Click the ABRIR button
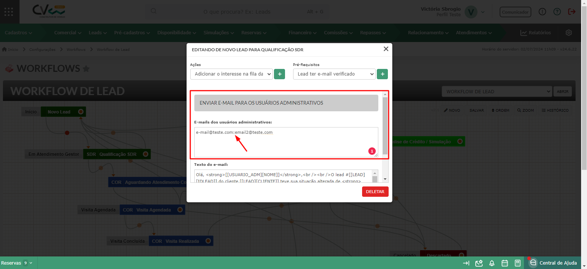 [563, 91]
